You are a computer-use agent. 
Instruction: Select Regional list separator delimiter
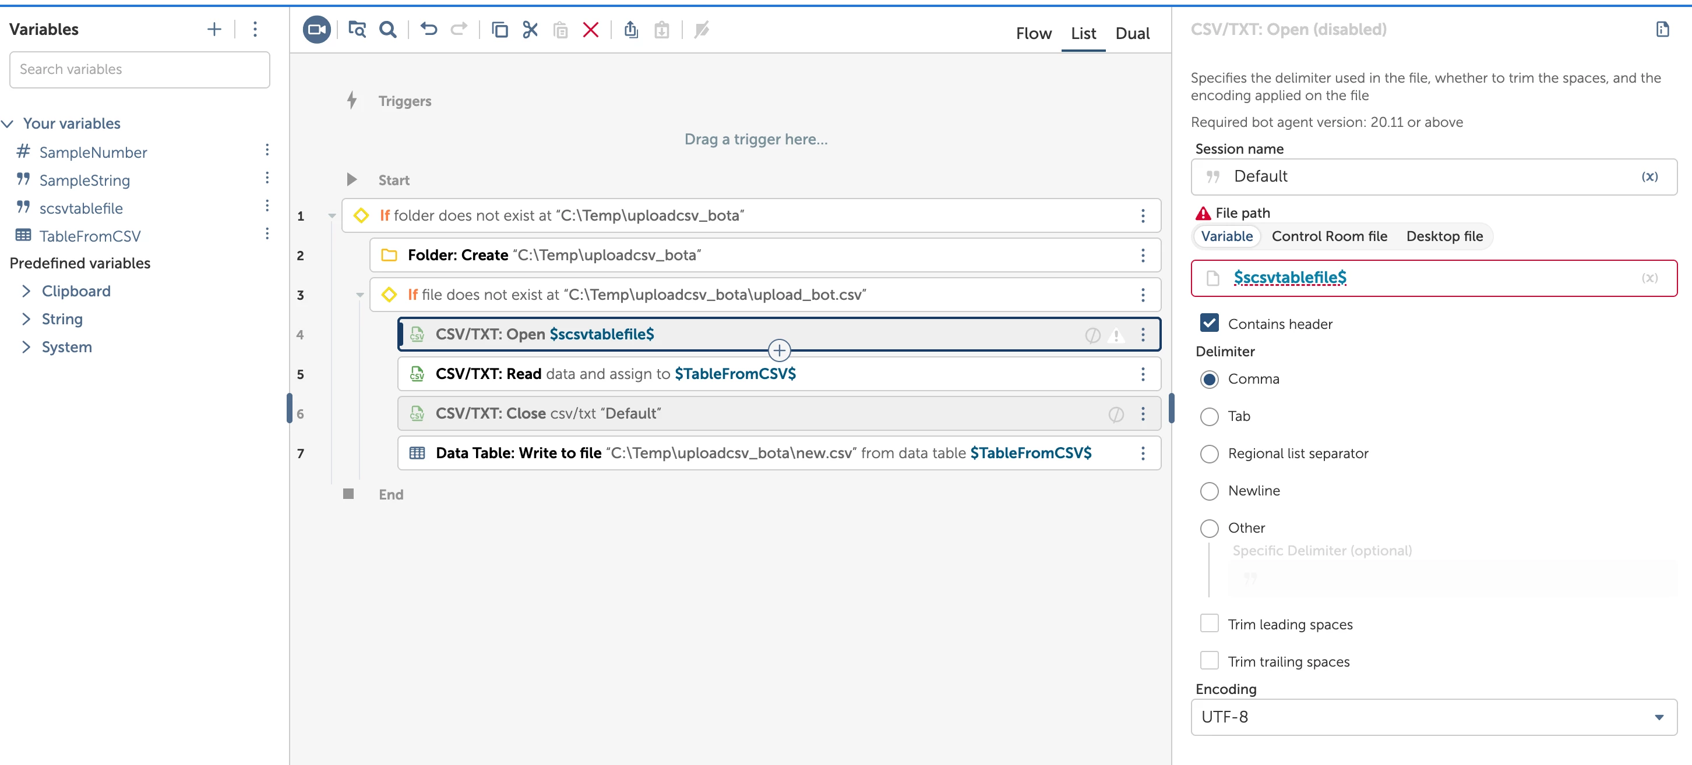click(1208, 454)
